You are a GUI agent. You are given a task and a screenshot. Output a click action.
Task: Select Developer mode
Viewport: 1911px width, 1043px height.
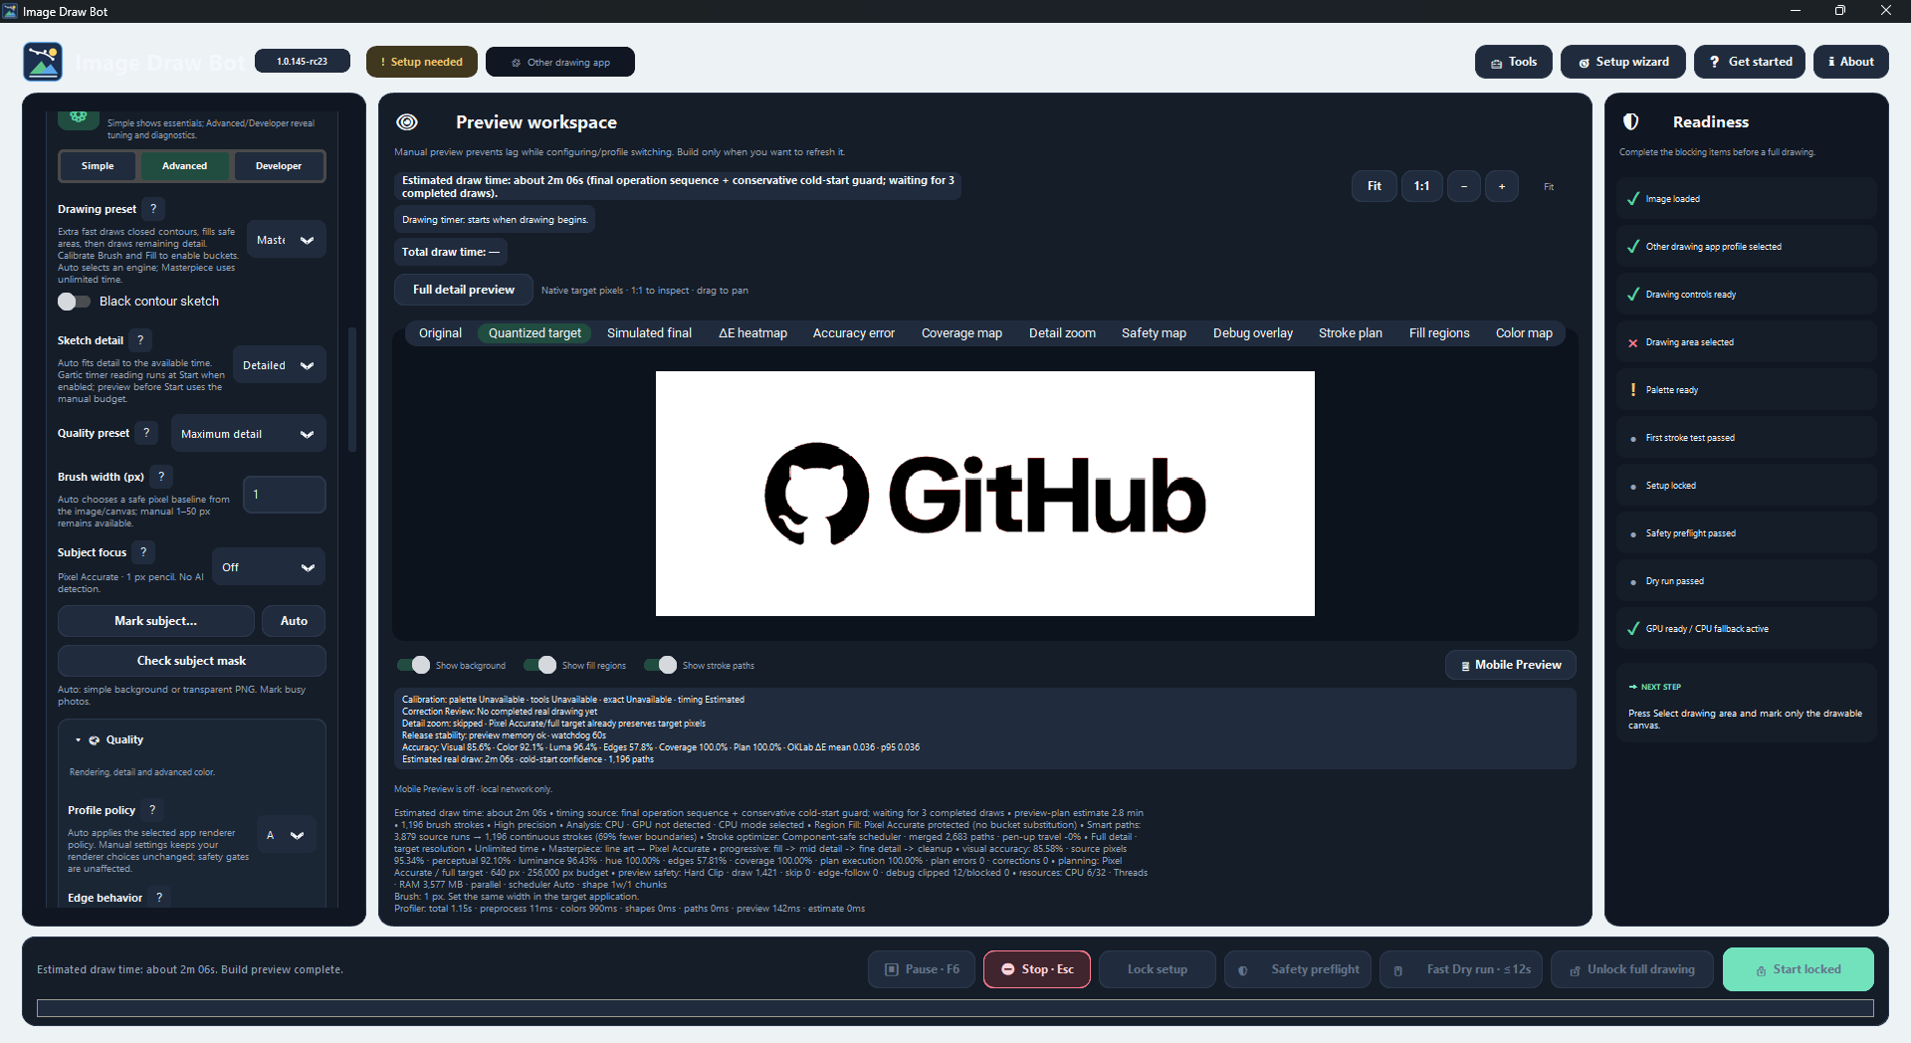(x=279, y=166)
